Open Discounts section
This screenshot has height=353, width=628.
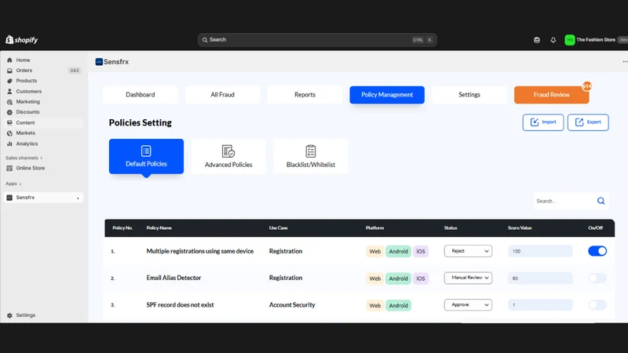27,112
